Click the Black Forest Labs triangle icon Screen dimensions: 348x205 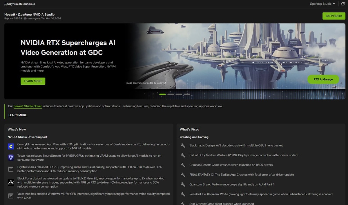pyautogui.click(x=11, y=182)
